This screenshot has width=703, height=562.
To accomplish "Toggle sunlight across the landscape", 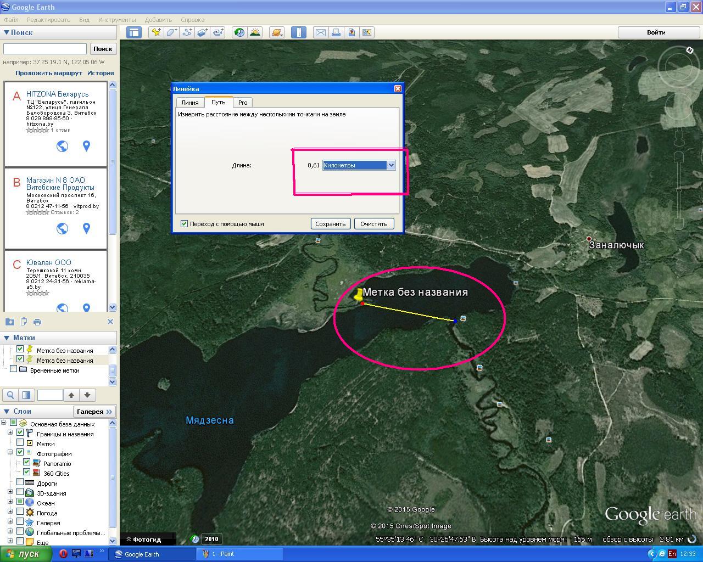I will pos(255,32).
